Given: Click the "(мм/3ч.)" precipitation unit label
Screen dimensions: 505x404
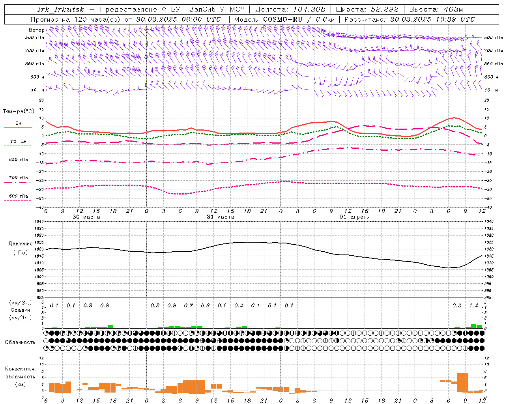Looking at the screenshot, I should pyautogui.click(x=21, y=303).
